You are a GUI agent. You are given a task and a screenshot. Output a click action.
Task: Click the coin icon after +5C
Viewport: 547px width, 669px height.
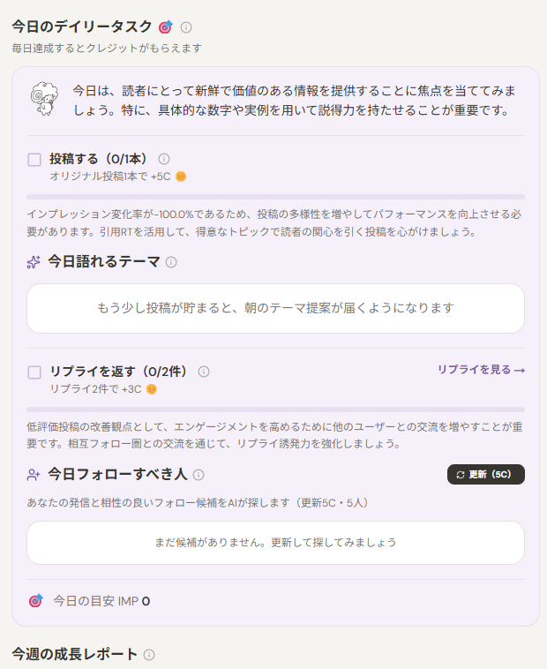click(181, 177)
